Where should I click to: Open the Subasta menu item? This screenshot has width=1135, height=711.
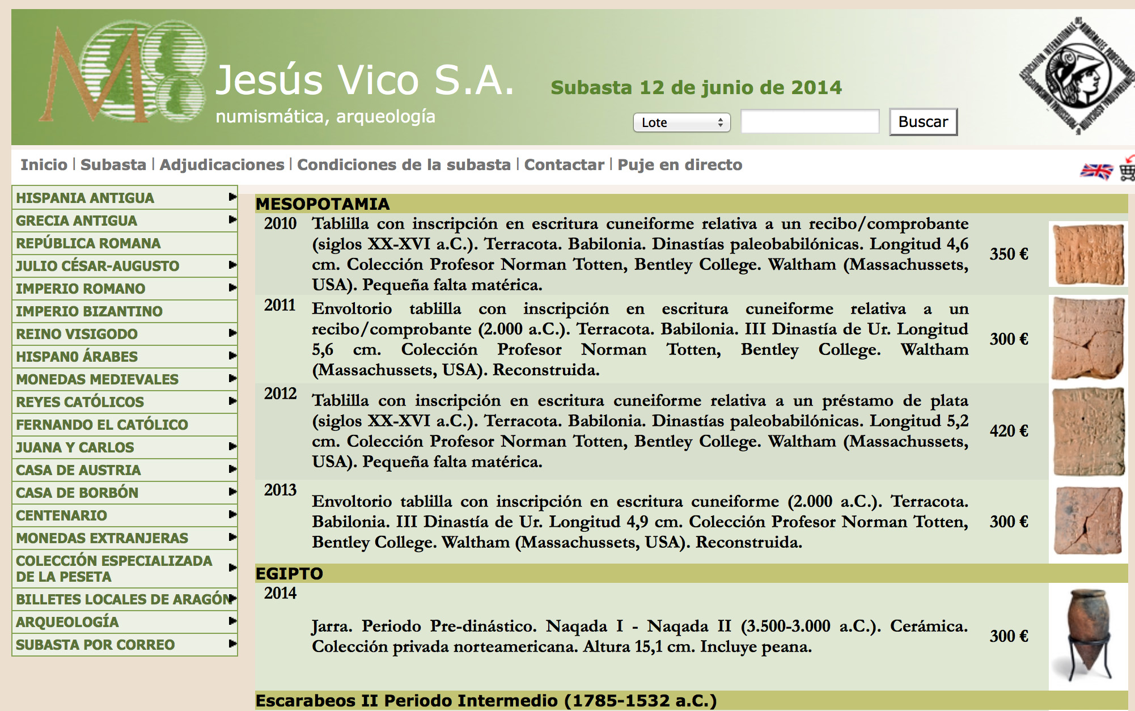click(x=113, y=164)
